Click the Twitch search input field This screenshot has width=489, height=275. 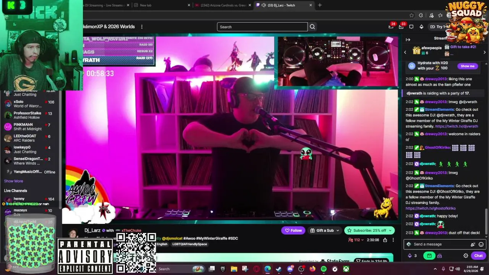(262, 27)
